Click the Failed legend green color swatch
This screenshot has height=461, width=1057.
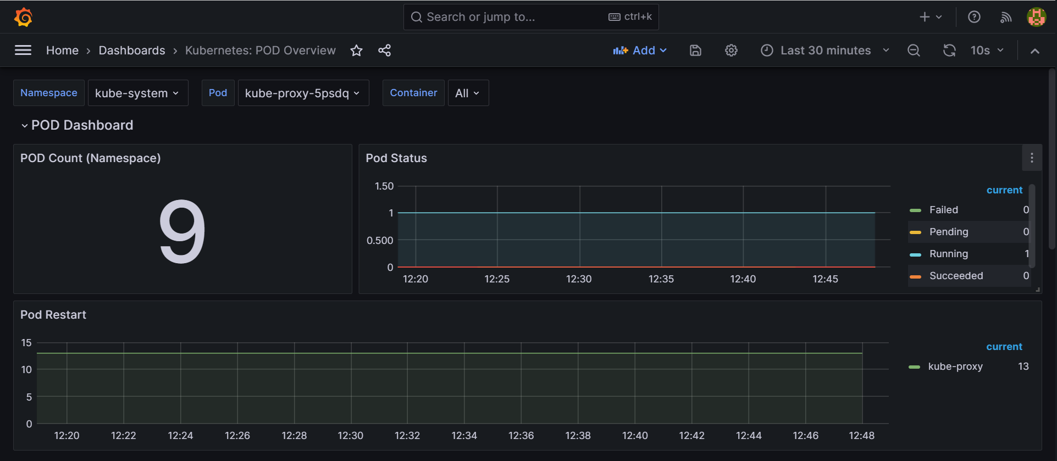point(915,210)
